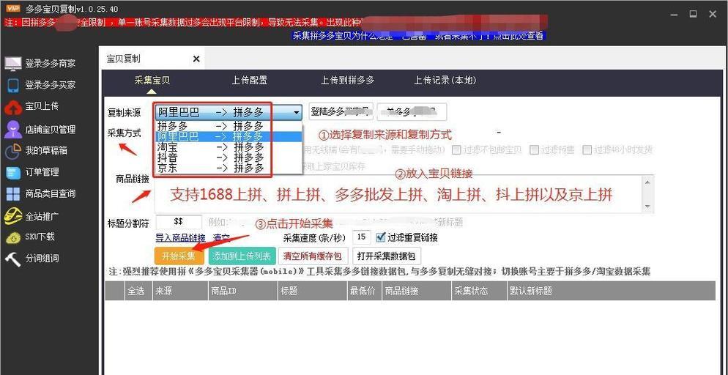Collapse the 复制来源 dropdown by its arrow
The width and height of the screenshot is (728, 375).
pos(296,112)
